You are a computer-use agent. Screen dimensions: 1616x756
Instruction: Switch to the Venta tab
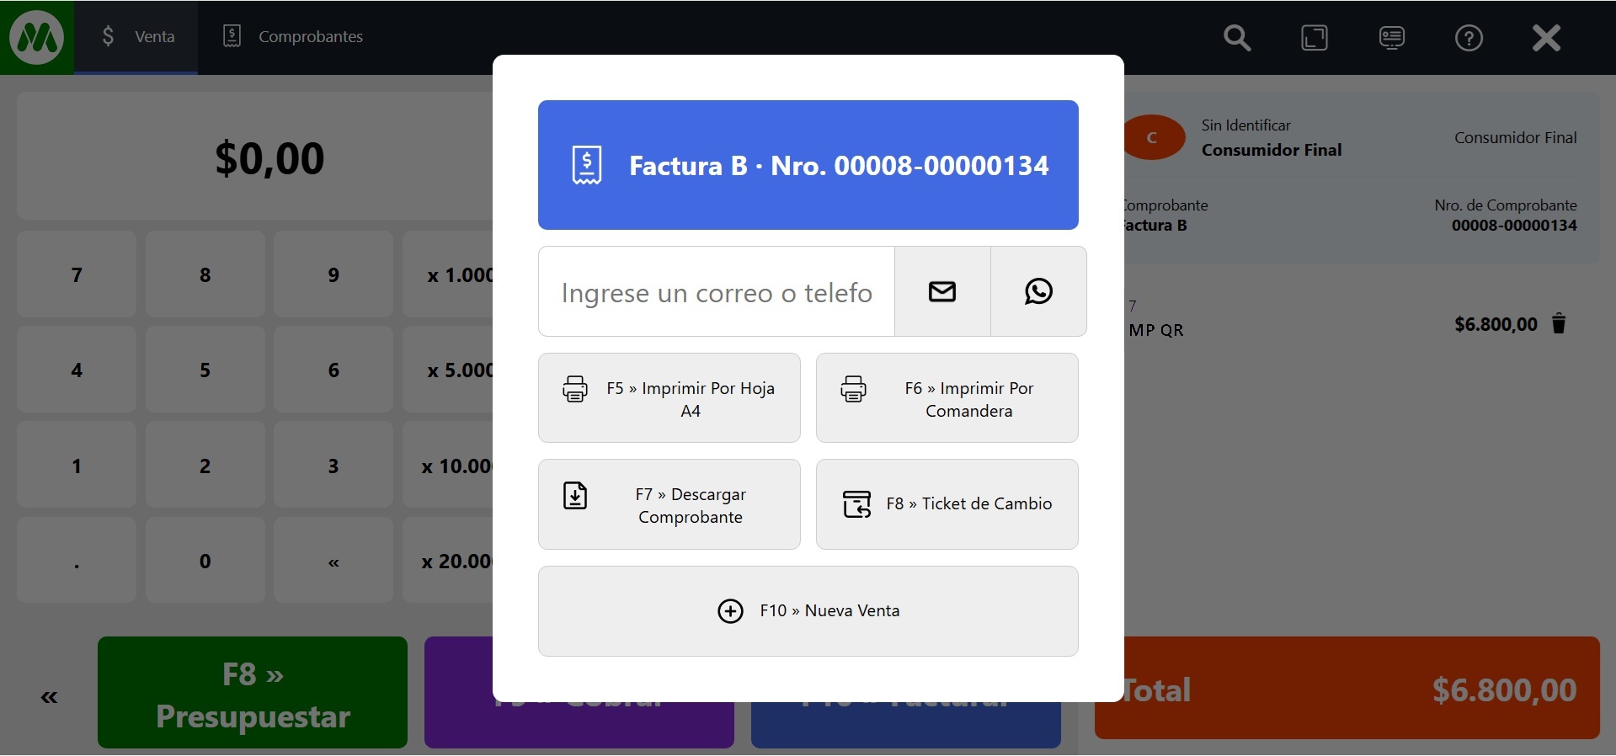[x=136, y=37]
